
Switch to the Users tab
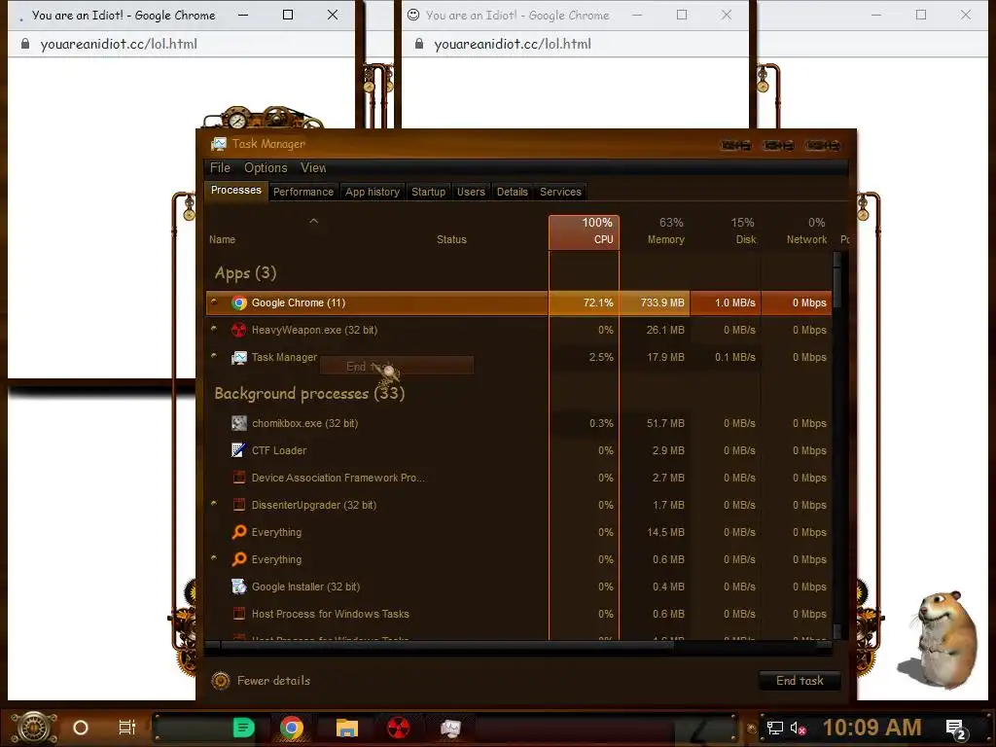471,192
